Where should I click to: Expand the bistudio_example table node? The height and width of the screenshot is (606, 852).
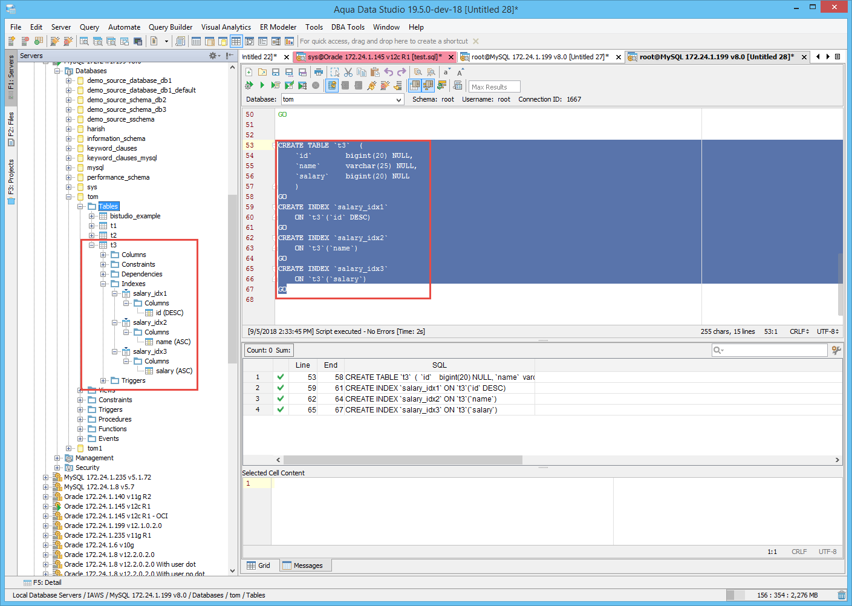pos(92,216)
